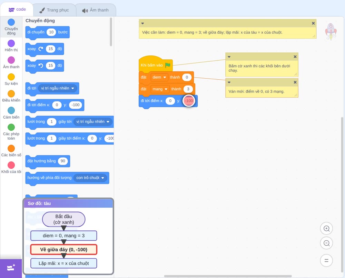
Task: Edit the value 3 in 'đặt mang' block
Action: (x=188, y=89)
